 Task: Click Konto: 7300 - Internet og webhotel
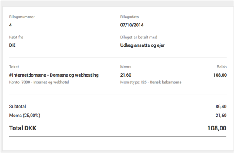pyautogui.click(x=39, y=82)
